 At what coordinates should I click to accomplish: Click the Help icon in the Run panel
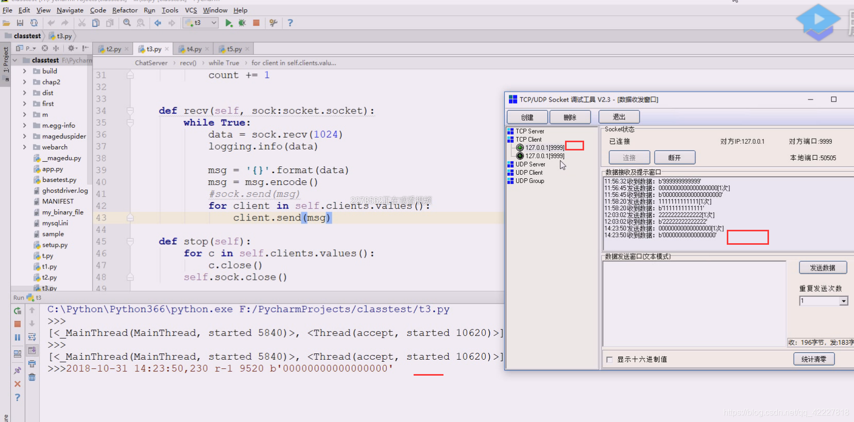pos(18,397)
